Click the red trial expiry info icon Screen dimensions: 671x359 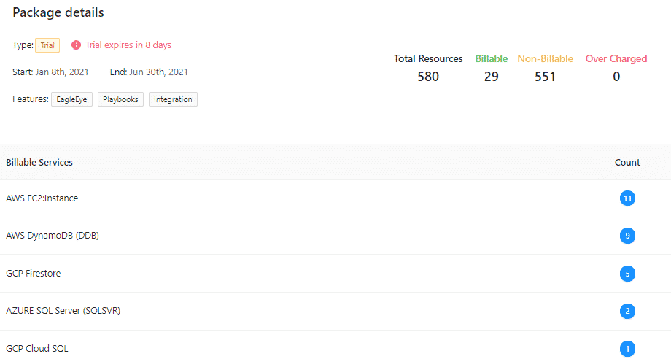[x=76, y=45]
